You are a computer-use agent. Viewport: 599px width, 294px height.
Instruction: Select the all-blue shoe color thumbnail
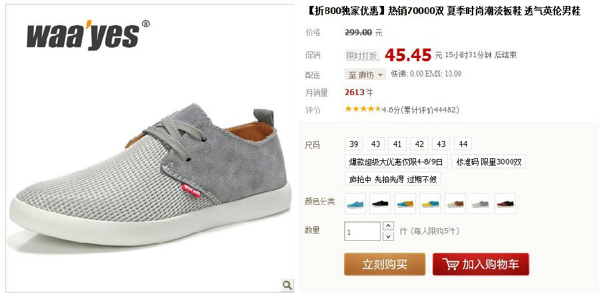(355, 204)
